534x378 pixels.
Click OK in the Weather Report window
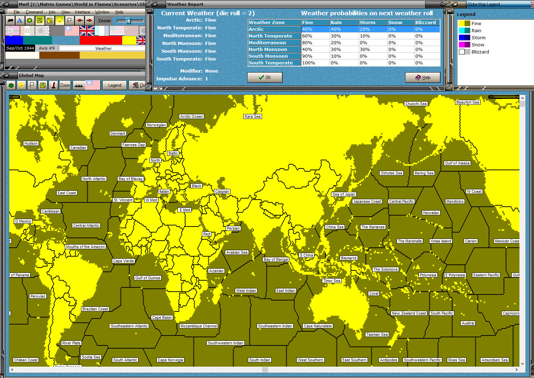click(265, 78)
